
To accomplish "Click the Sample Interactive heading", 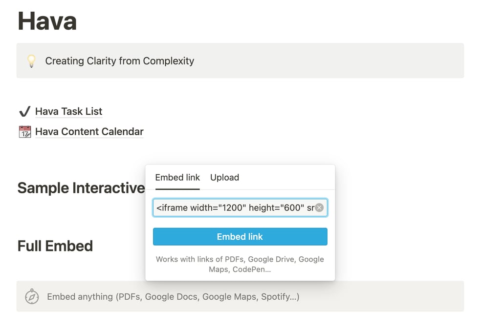I will pyautogui.click(x=81, y=187).
